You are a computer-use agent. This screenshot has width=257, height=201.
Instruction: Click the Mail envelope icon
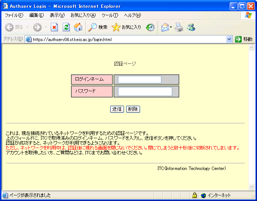click(165, 27)
